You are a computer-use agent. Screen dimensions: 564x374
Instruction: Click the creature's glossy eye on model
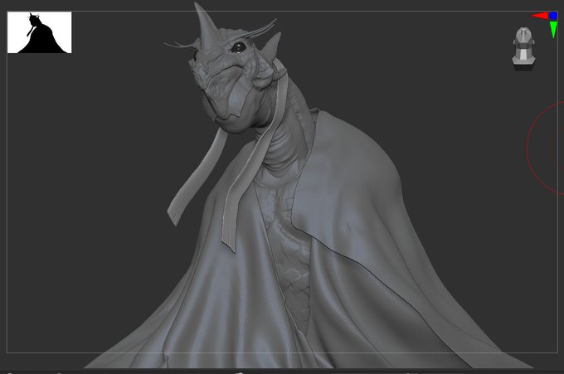coord(239,46)
